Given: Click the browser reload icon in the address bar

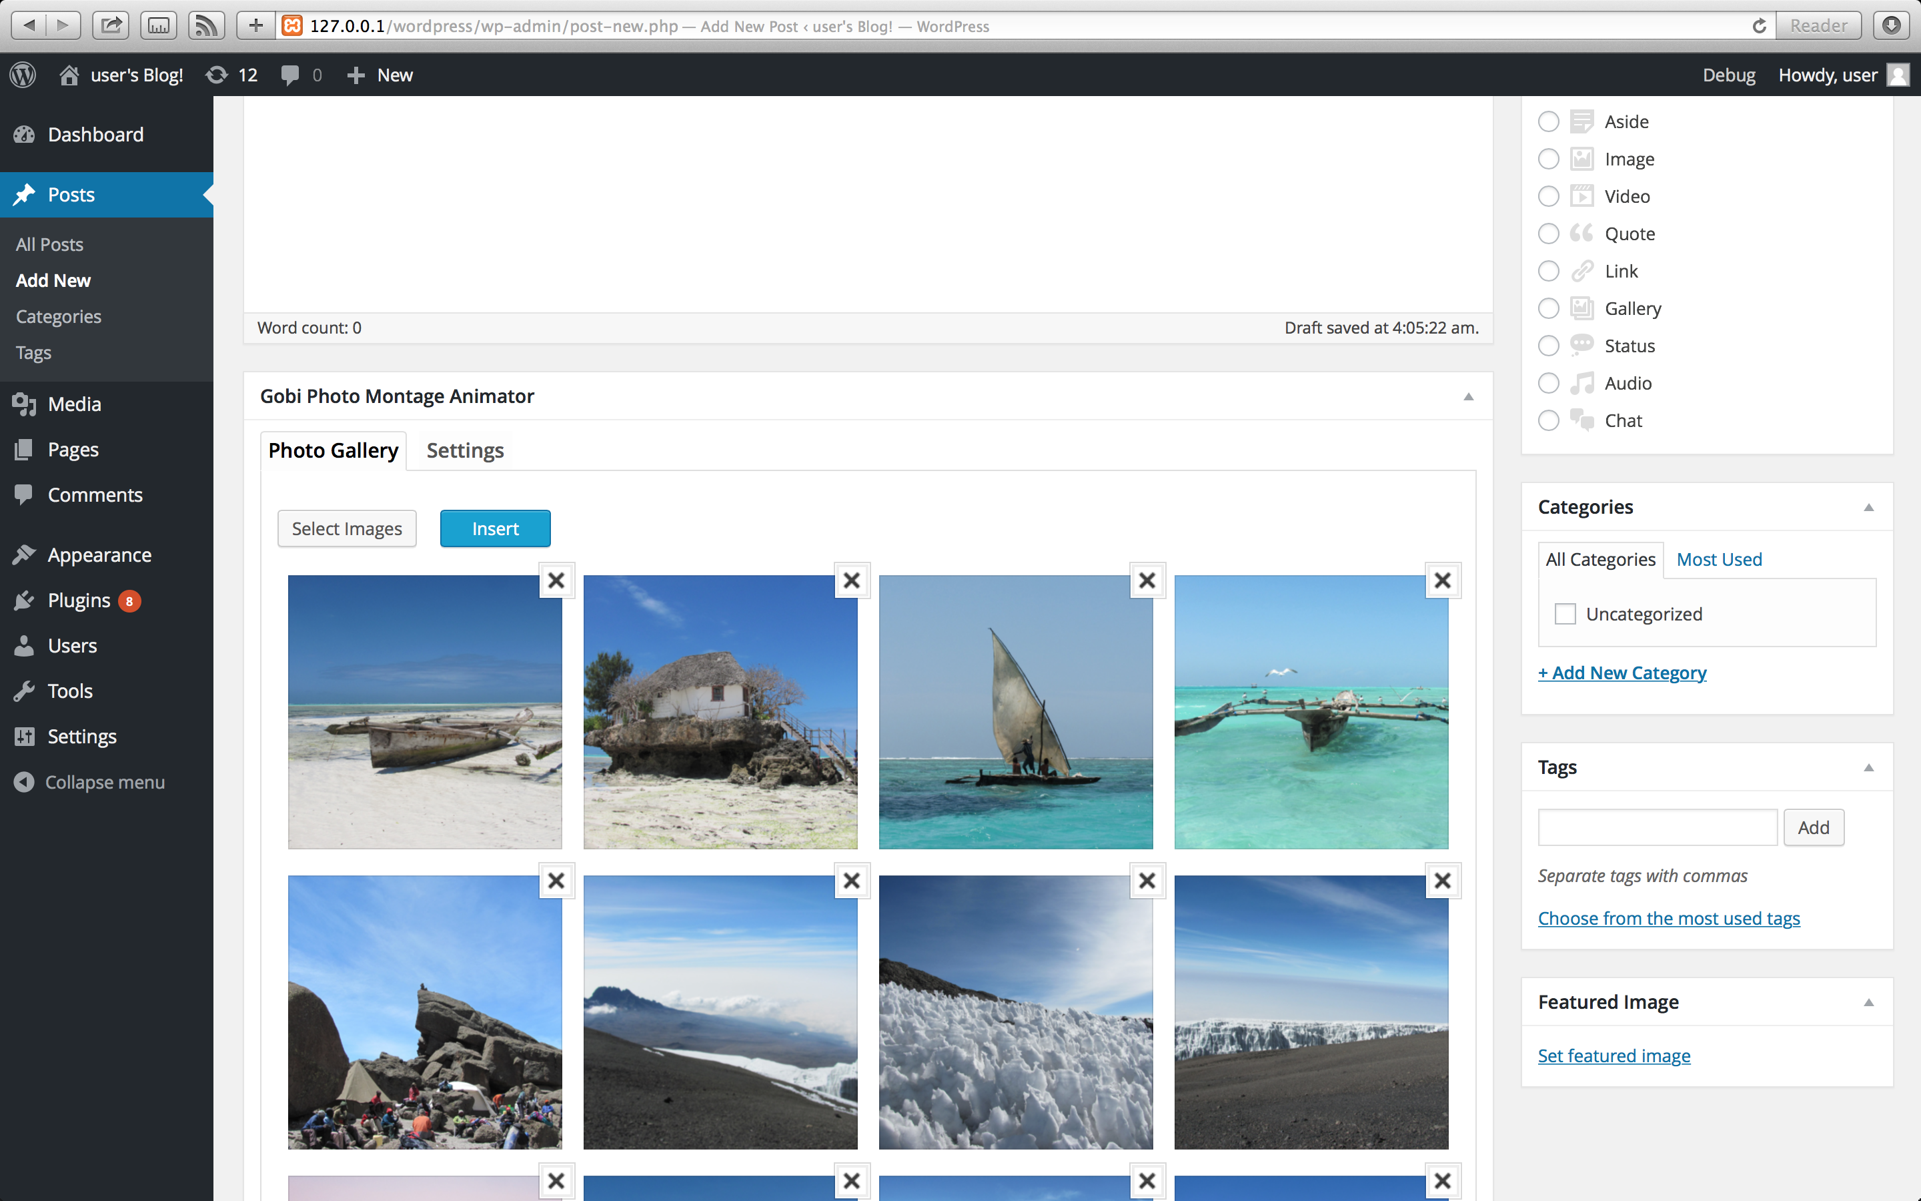Looking at the screenshot, I should point(1758,25).
